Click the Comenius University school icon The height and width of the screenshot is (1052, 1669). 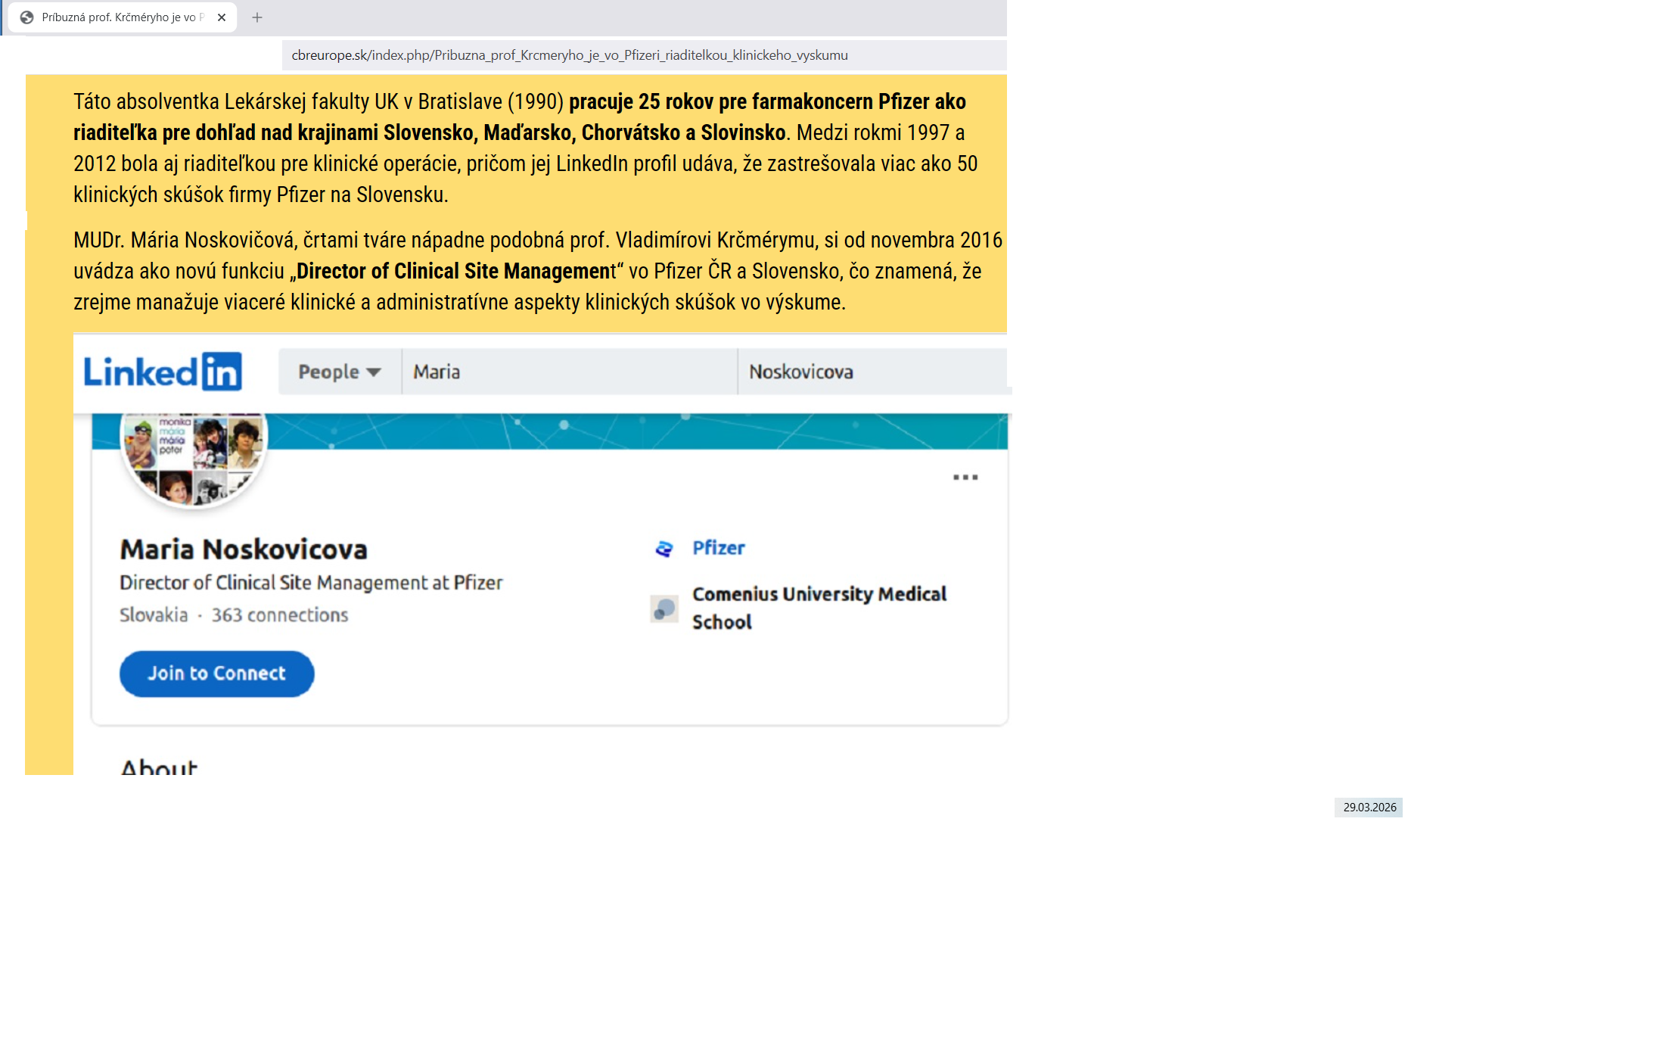click(x=664, y=608)
